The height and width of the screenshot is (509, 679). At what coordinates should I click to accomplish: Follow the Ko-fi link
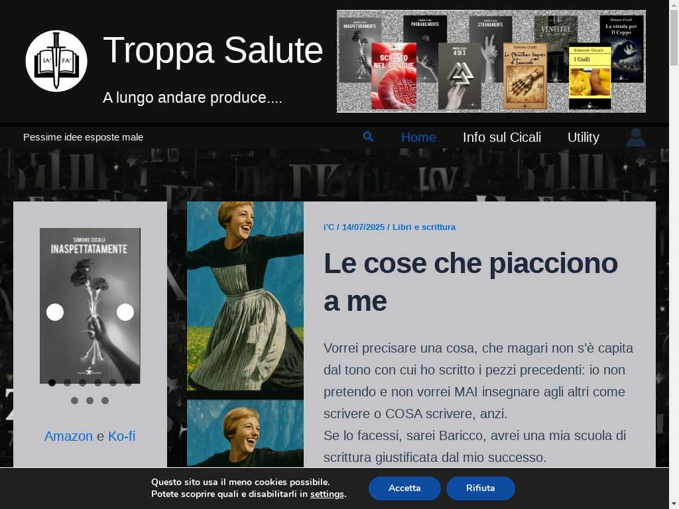122,436
